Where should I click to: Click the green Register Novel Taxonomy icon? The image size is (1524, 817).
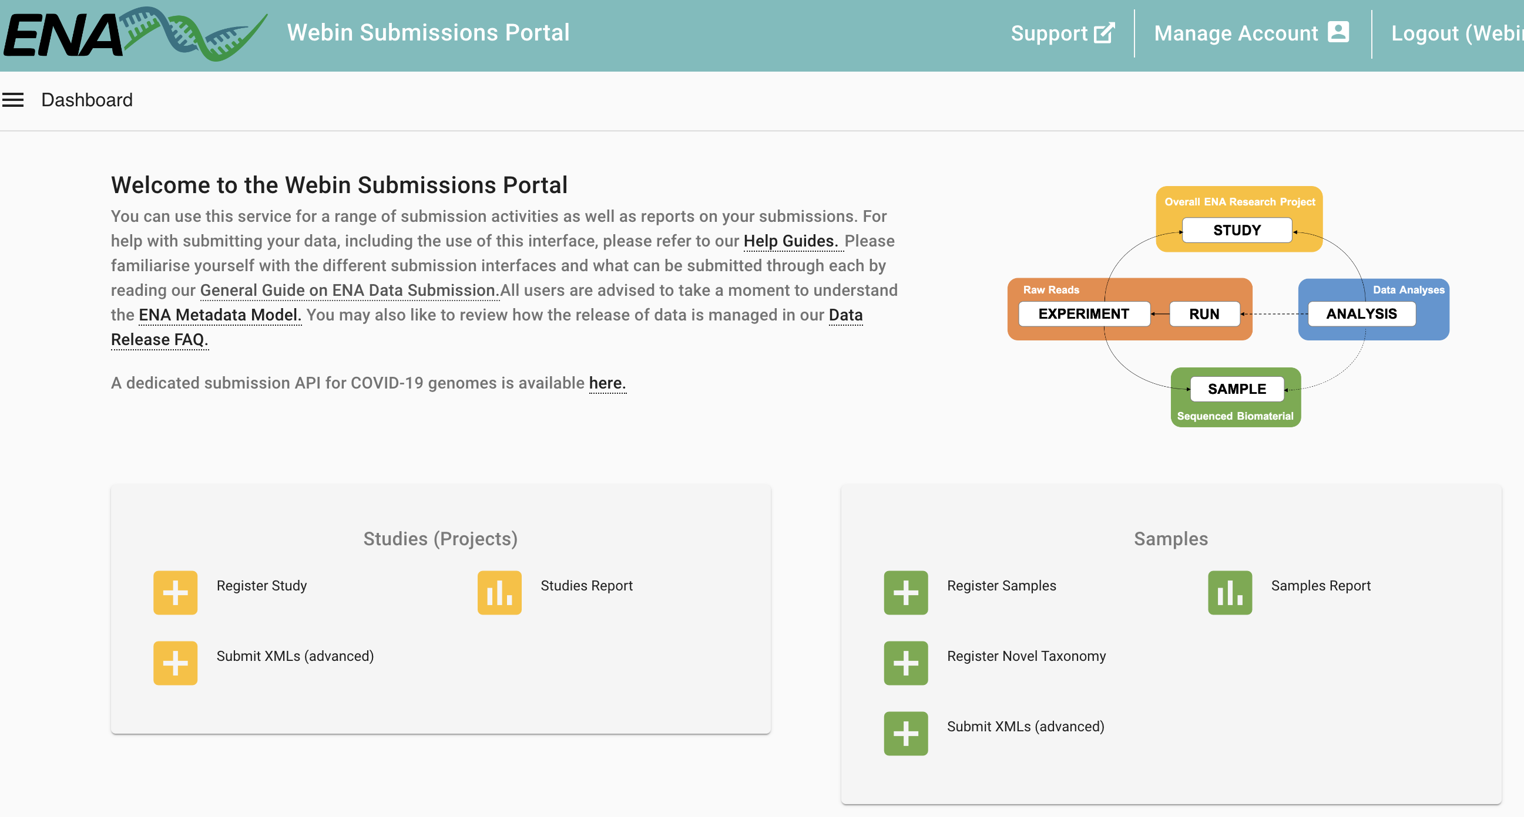(906, 663)
